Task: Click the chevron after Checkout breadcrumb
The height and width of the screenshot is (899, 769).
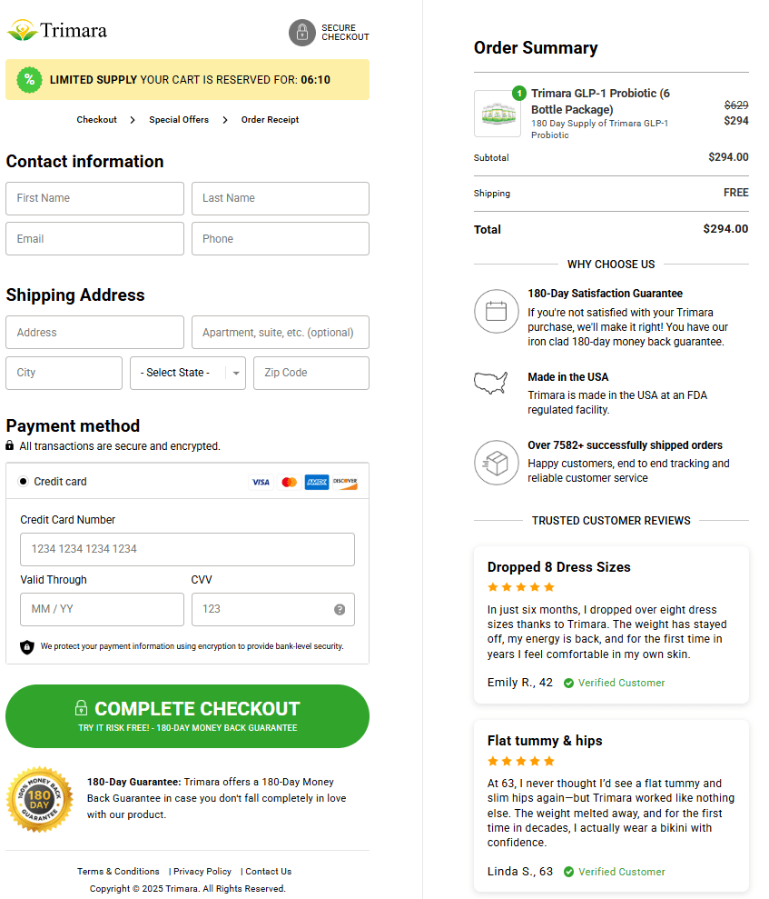Action: (133, 119)
